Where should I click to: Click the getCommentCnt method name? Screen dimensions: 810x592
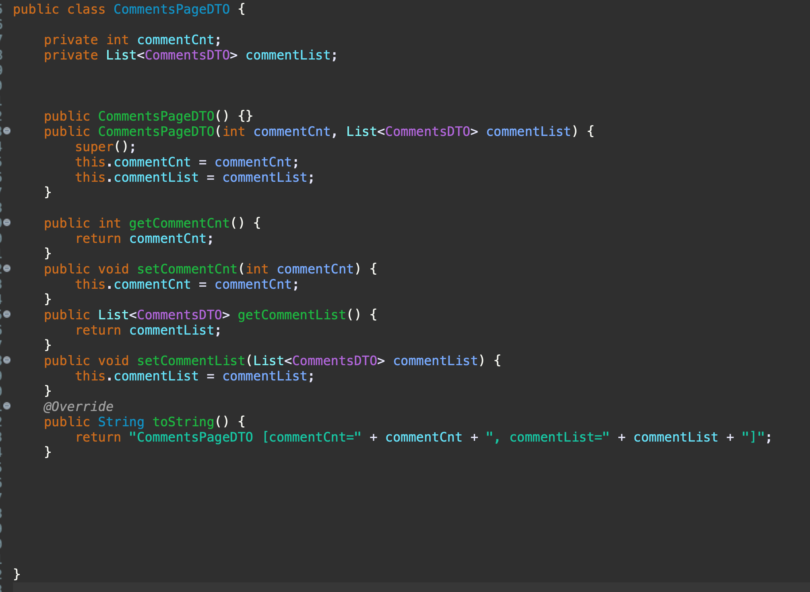pyautogui.click(x=179, y=223)
